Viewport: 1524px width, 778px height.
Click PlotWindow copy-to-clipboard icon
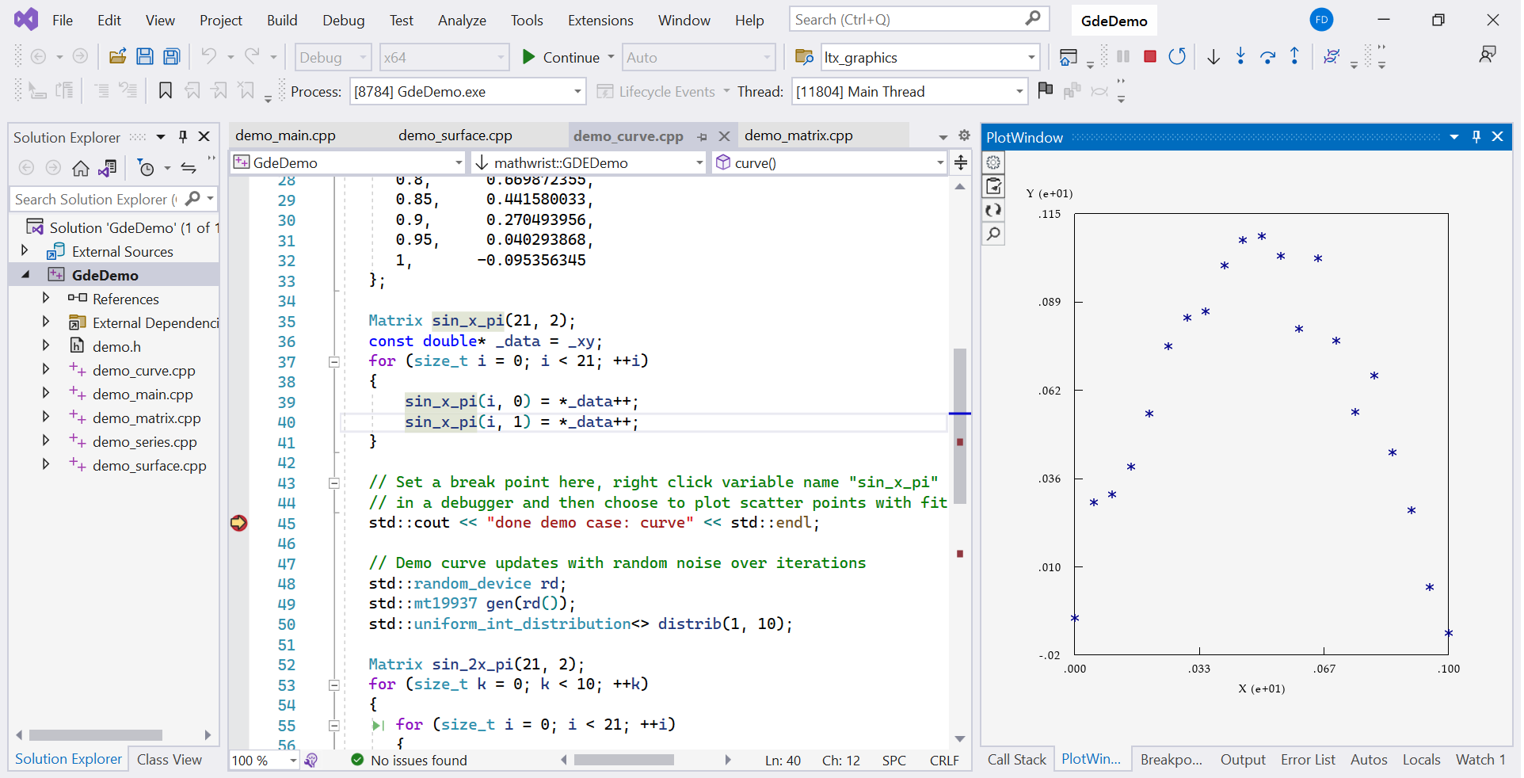(x=993, y=186)
